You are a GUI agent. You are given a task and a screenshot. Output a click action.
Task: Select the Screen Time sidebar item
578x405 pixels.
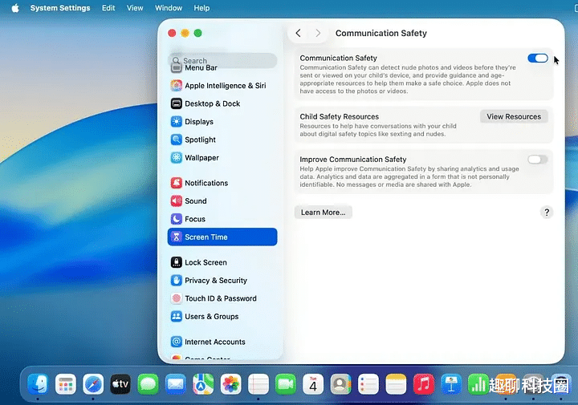coord(222,237)
